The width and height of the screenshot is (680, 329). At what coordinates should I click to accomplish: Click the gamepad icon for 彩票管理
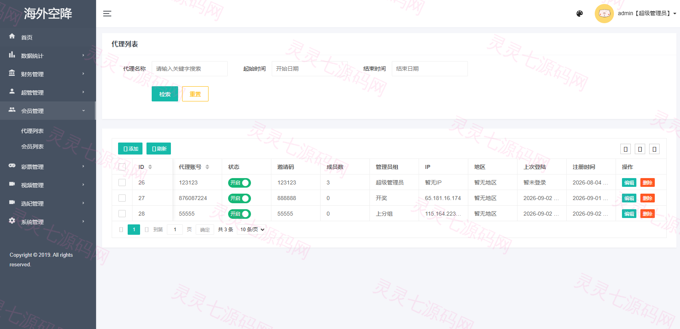click(12, 166)
